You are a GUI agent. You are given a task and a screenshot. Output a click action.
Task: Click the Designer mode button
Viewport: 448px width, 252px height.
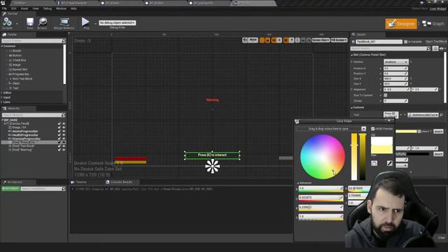(401, 24)
